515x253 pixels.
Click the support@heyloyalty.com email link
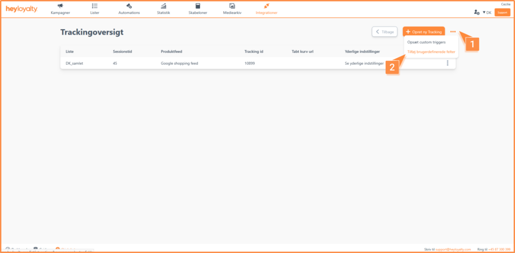click(x=454, y=249)
